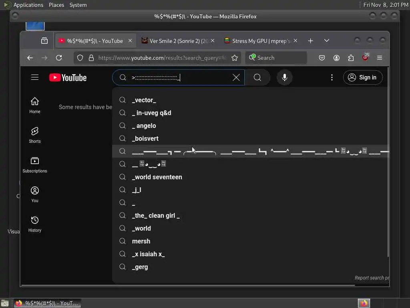Choose suggestion _x isaiah x_
Viewport: 410px width, 308px height.
251,254
